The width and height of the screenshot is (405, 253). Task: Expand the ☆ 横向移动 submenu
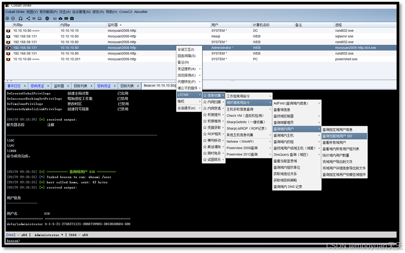(213, 141)
